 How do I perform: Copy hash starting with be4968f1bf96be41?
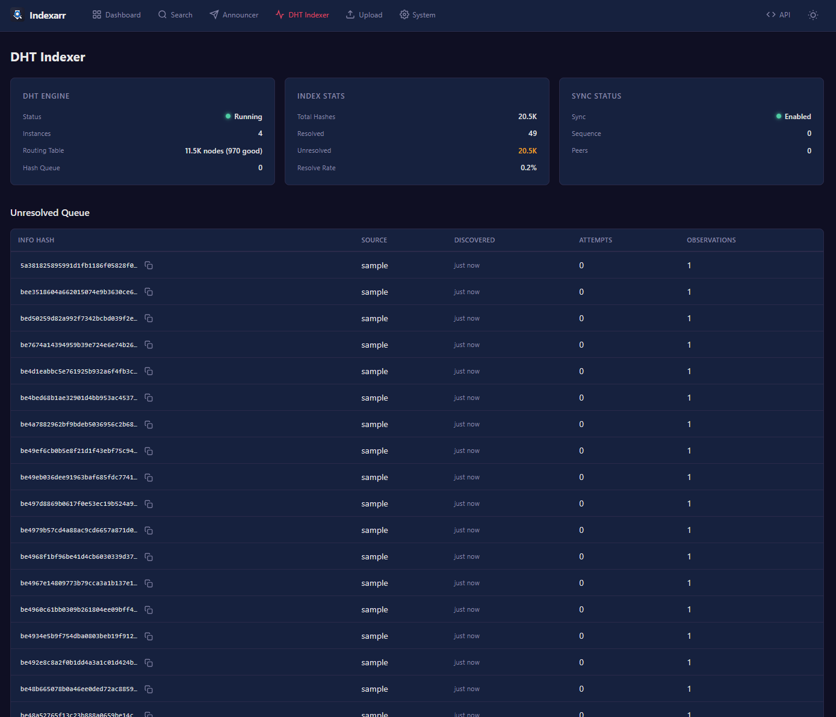149,557
